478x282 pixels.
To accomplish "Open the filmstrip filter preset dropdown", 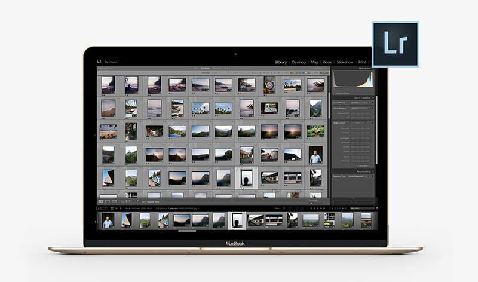I will coord(363,209).
